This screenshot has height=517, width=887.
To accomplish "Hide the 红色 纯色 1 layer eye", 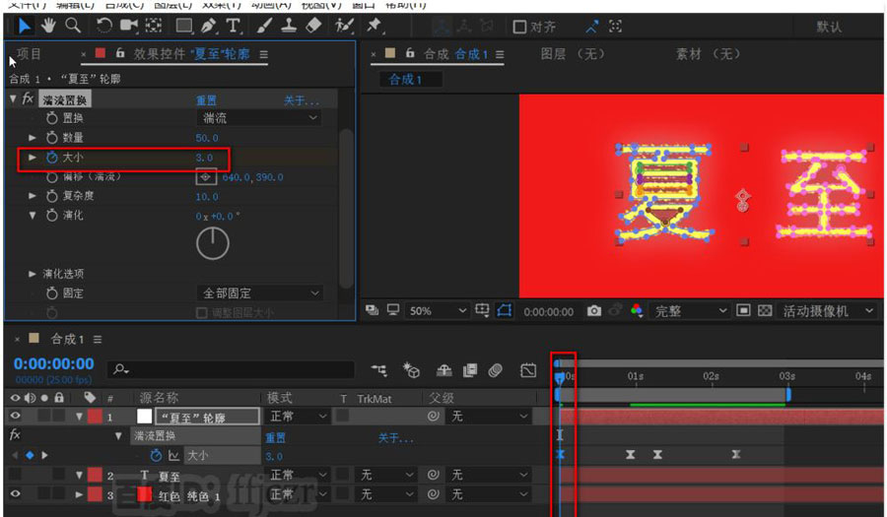I will 15,493.
